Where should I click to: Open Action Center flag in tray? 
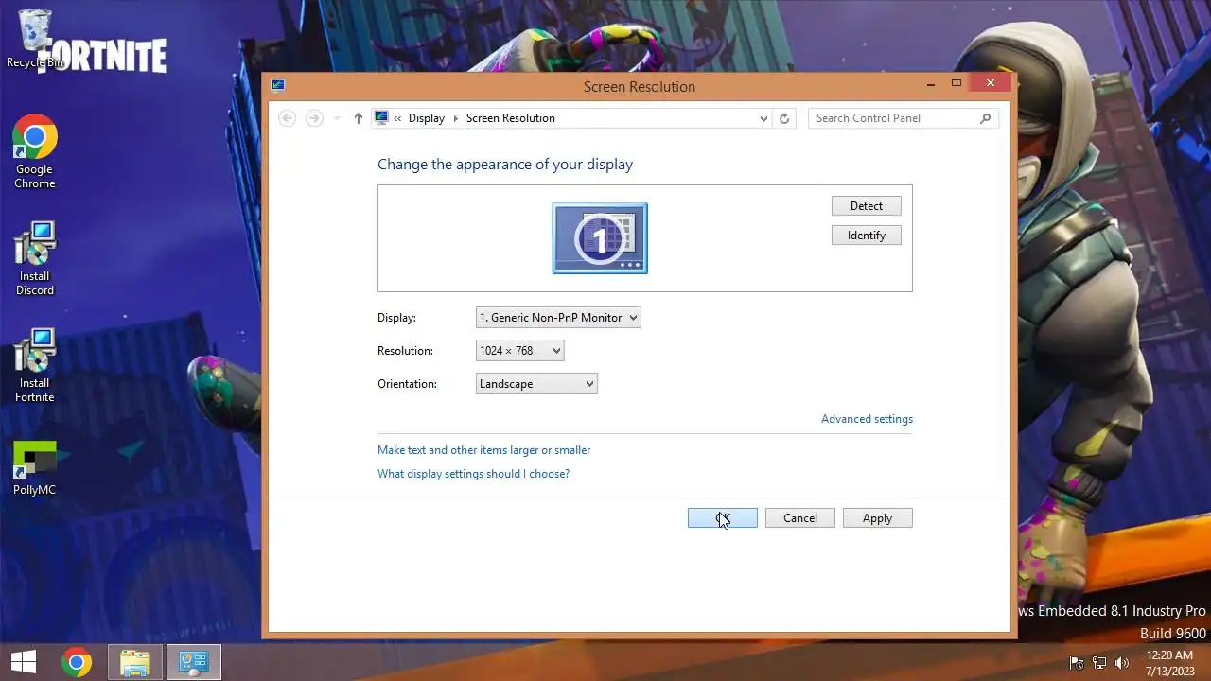click(x=1076, y=663)
